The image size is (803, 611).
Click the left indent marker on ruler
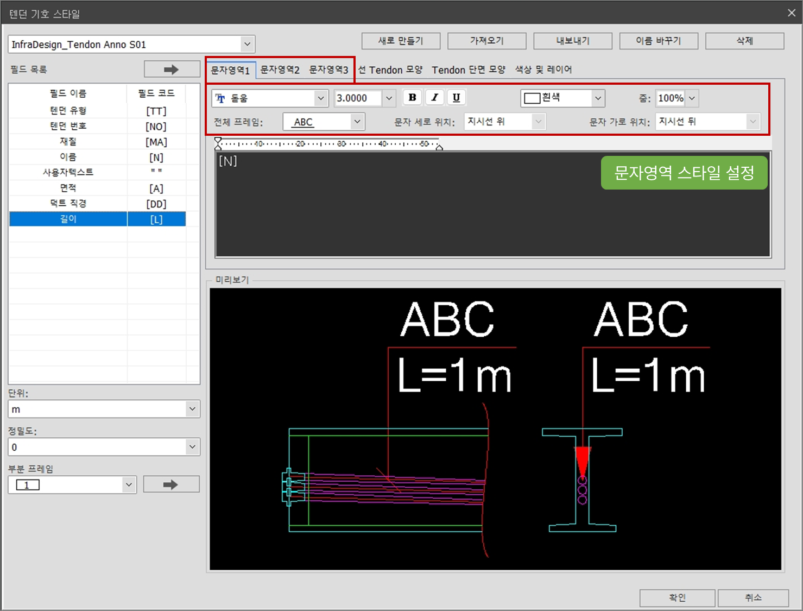click(218, 144)
